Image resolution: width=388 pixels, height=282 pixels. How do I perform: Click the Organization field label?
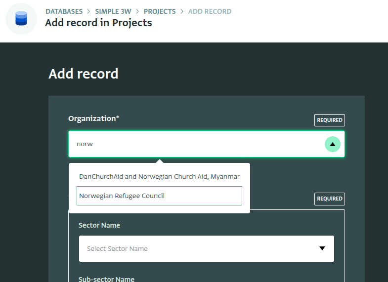click(x=94, y=119)
